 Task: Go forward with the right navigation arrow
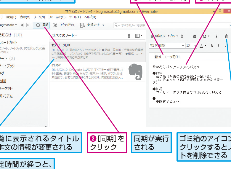coord(28,25)
